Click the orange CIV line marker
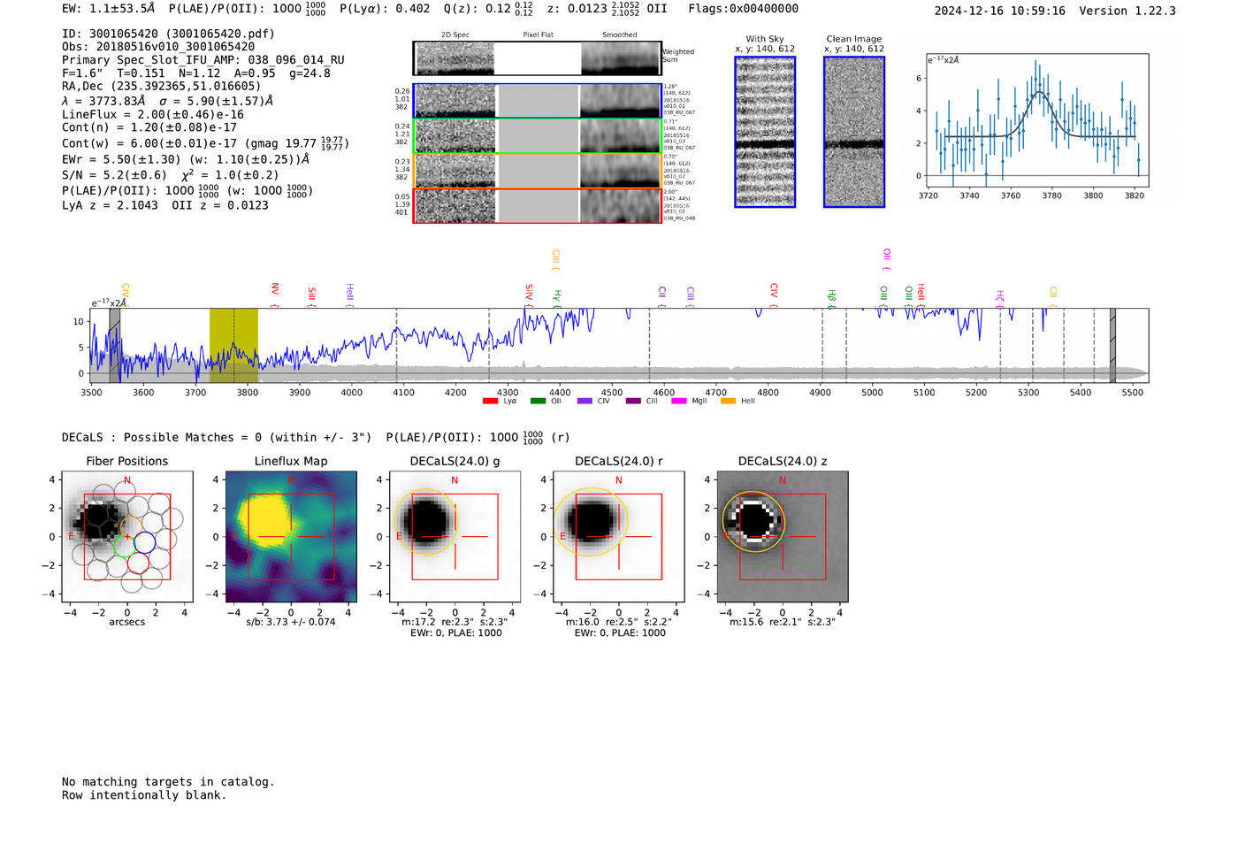 (126, 295)
